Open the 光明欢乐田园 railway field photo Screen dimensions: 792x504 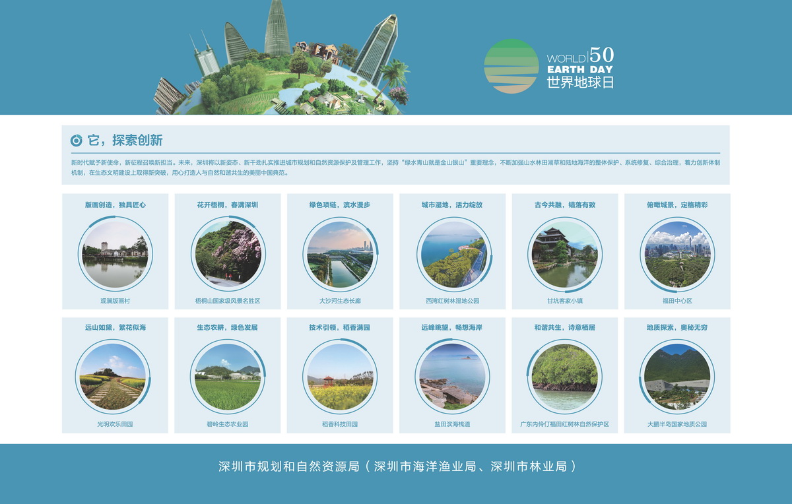pyautogui.click(x=112, y=377)
